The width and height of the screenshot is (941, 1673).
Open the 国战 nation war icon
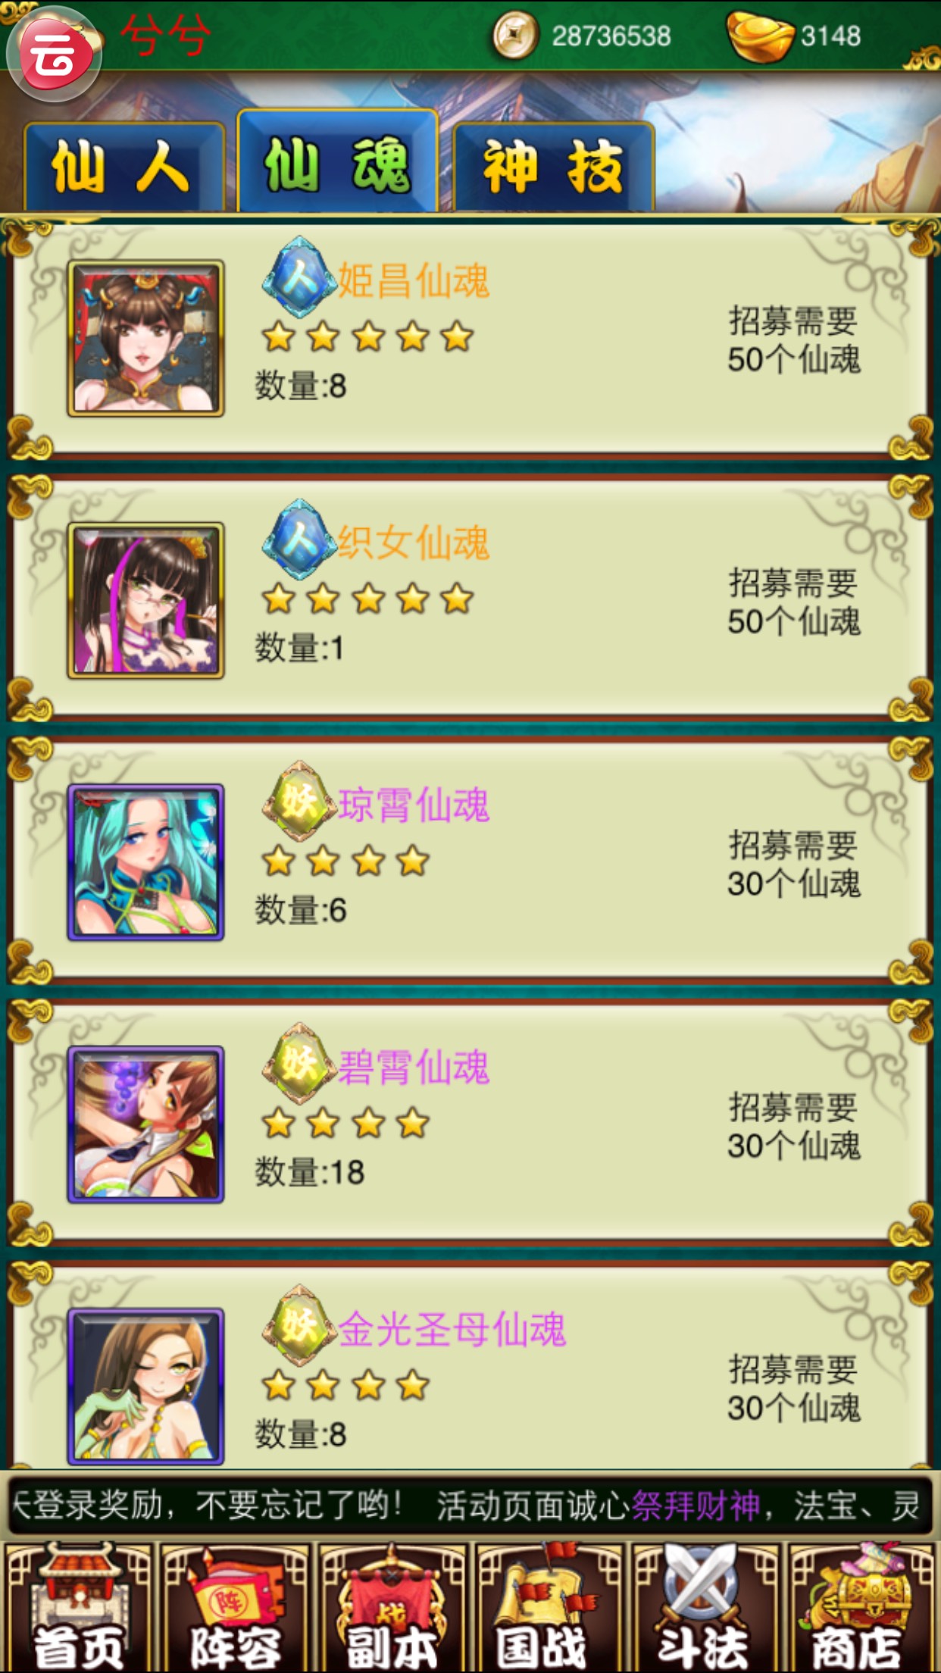[549, 1606]
